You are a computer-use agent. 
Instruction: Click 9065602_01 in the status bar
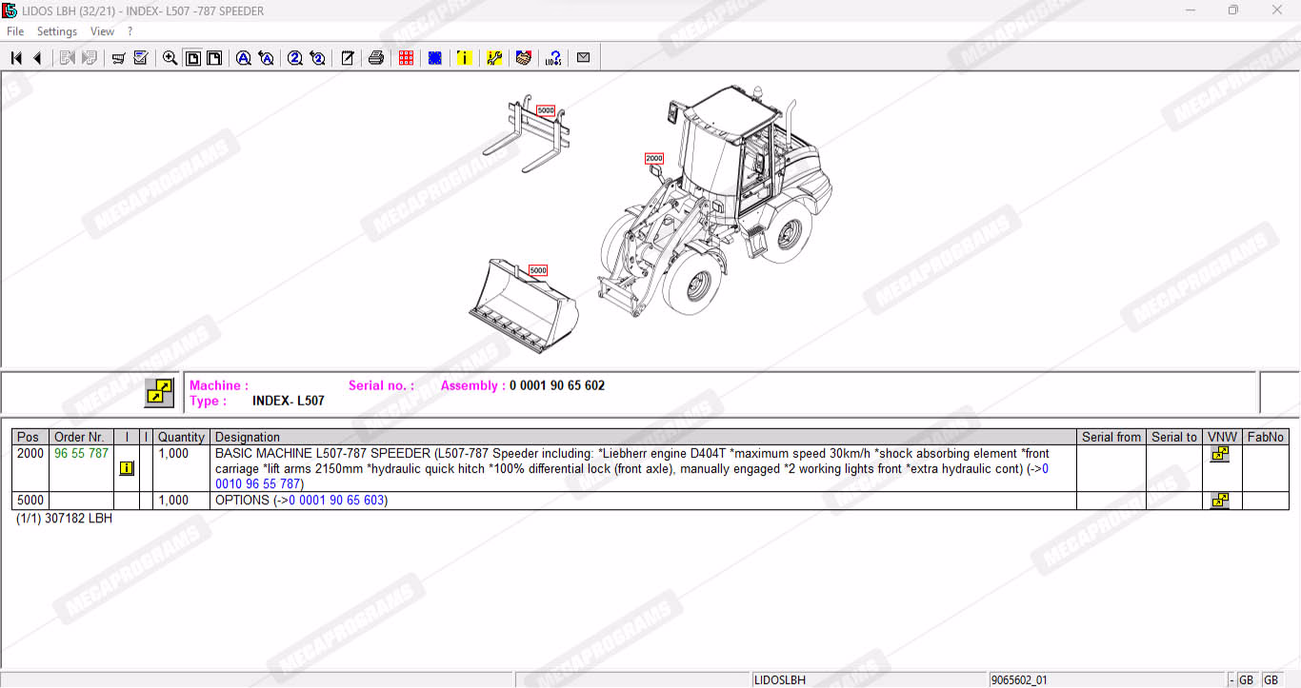pos(1019,680)
